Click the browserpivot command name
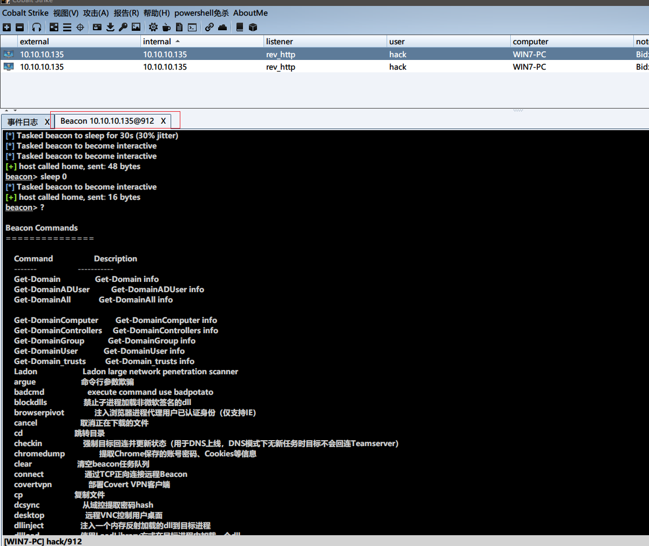649x546 pixels. point(39,413)
